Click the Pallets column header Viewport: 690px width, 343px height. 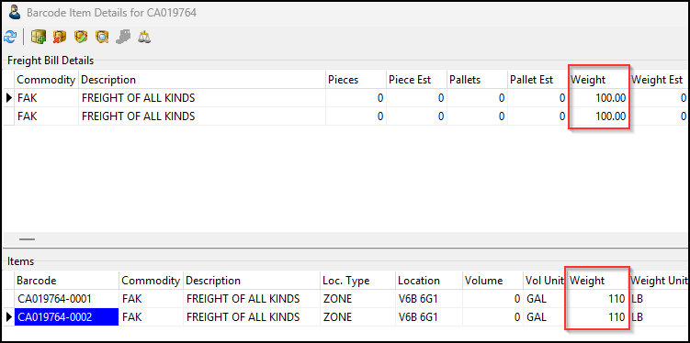477,80
